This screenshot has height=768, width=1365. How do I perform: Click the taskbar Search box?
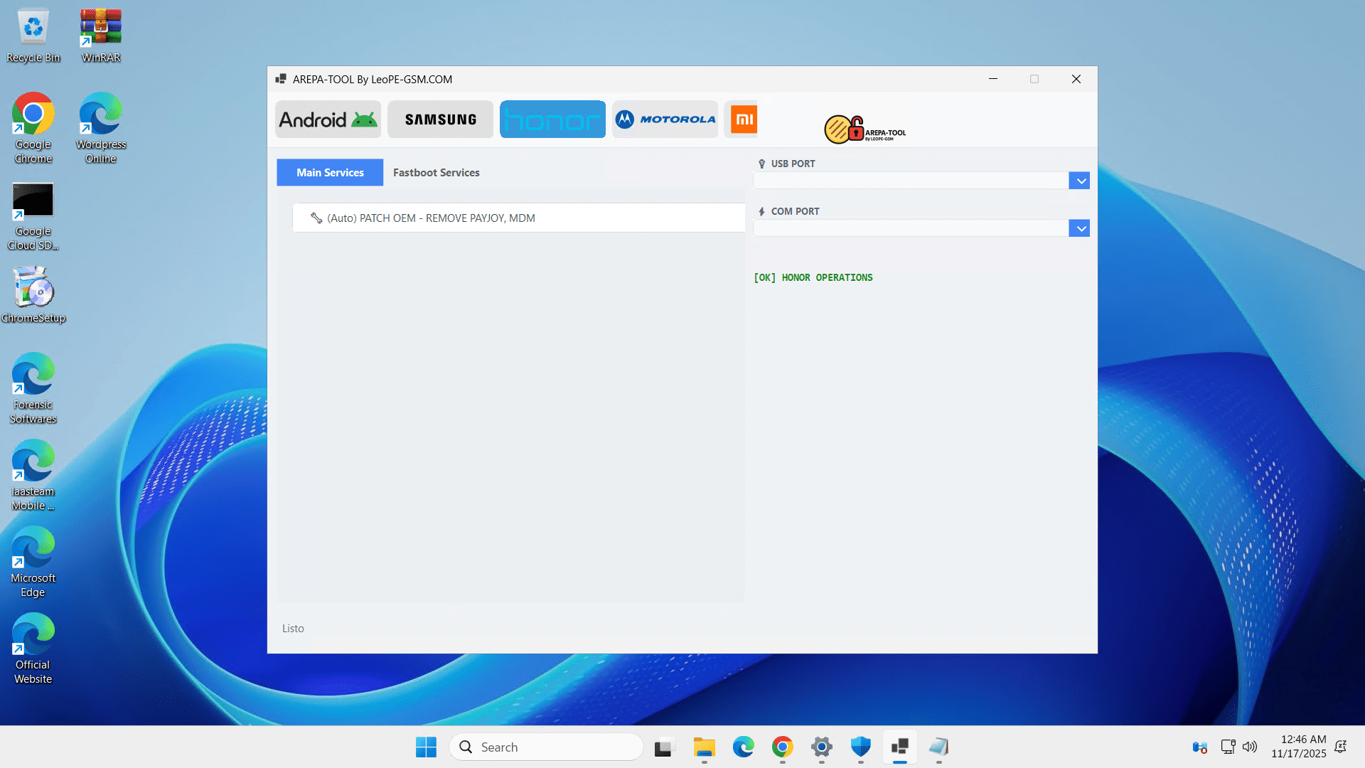pyautogui.click(x=546, y=747)
